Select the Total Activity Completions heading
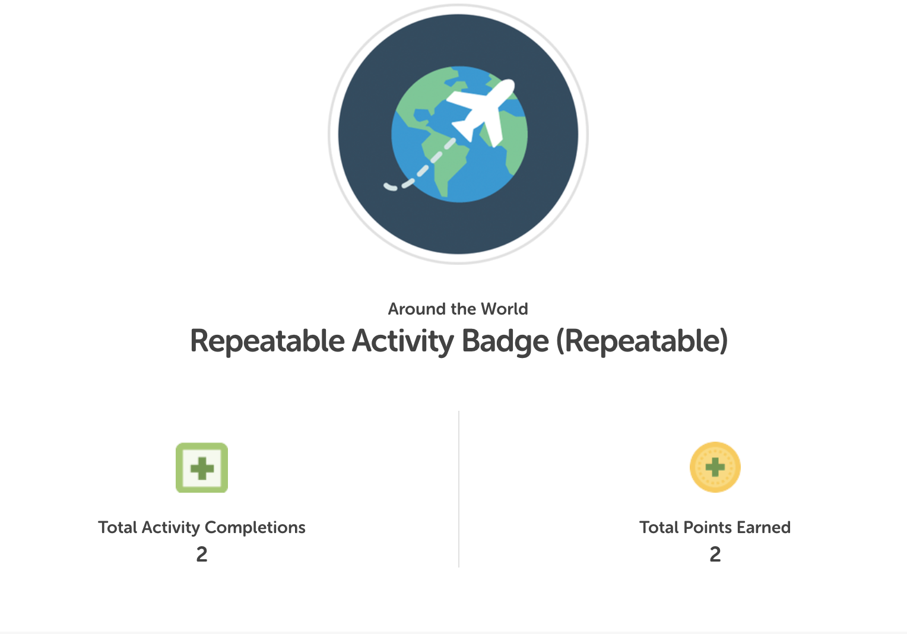Screen dimensions: 907x634 tap(202, 527)
